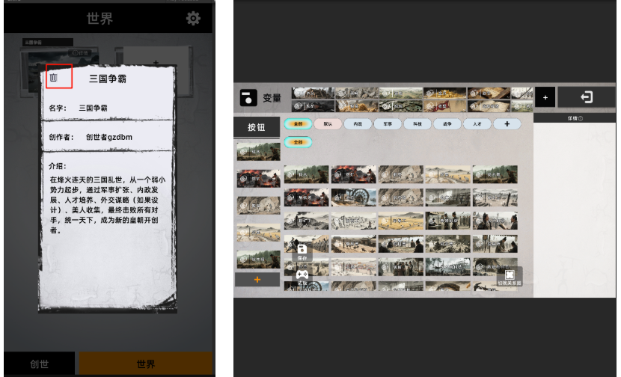Click the 按钮 header button
Viewport: 621px width, 377px height.
click(x=257, y=127)
